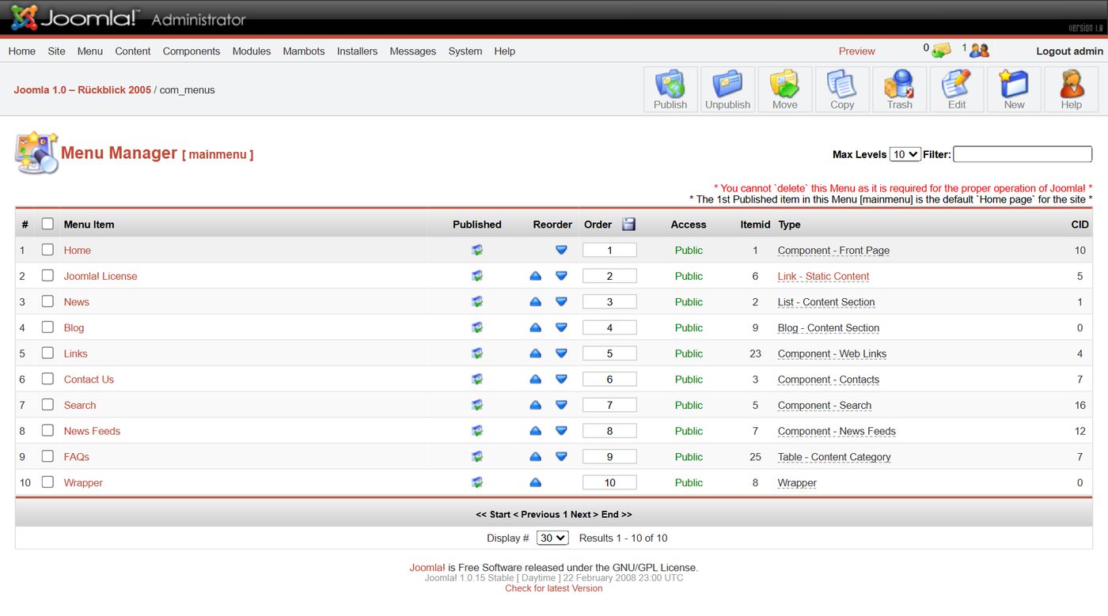Click Logout admin
The image size is (1108, 616).
coord(1069,51)
